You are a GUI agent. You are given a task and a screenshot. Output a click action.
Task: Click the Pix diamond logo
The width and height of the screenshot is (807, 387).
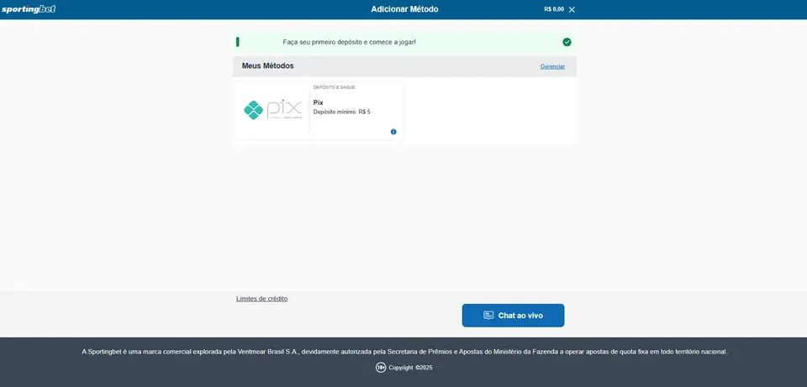tap(253, 109)
